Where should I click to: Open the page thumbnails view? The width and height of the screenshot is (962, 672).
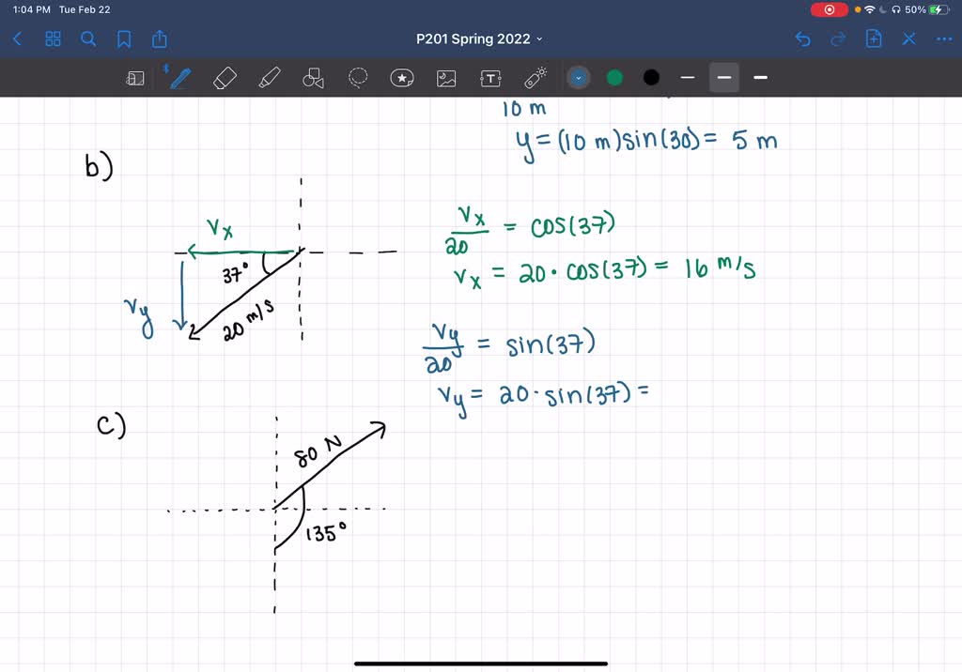53,38
